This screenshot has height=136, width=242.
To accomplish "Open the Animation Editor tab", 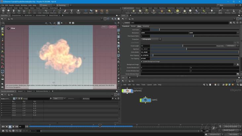I will [41, 16].
